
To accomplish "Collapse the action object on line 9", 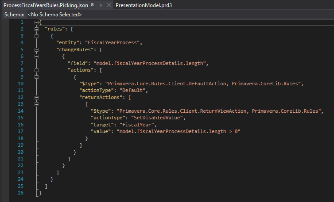I will point(36,77).
